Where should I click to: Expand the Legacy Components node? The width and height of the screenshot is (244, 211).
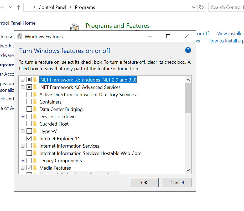(x=23, y=160)
